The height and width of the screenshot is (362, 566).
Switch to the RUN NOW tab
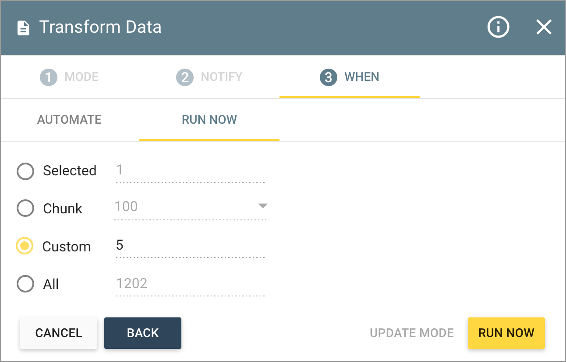tap(209, 119)
